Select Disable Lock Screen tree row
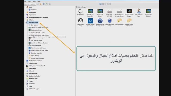 coord(36,30)
